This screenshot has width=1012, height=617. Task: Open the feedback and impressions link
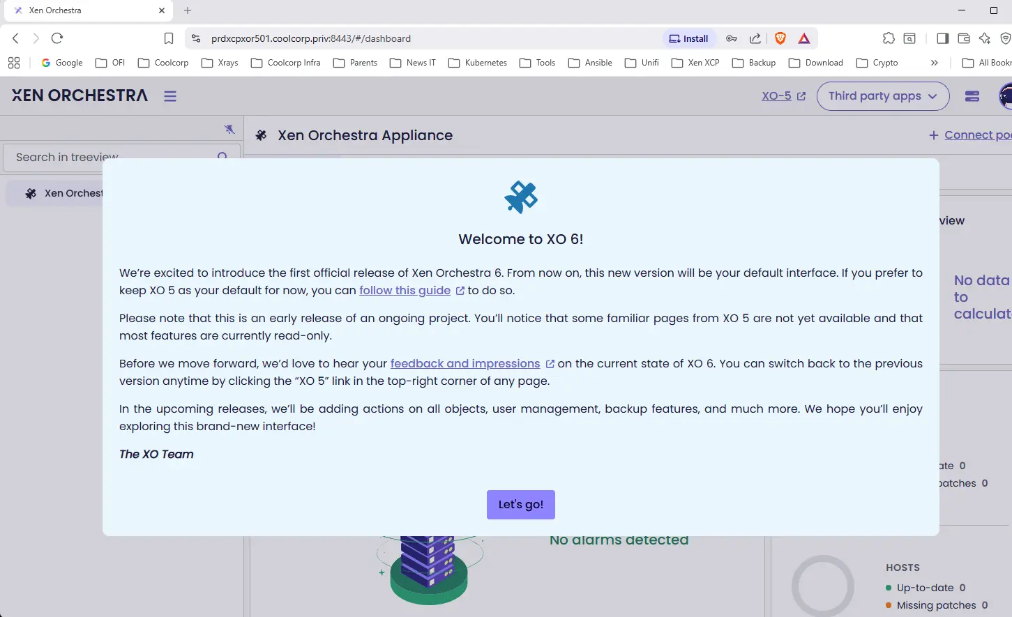click(x=465, y=364)
